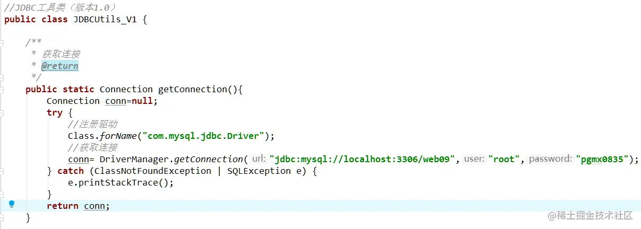
Task: Click the class name JDBCUtils_V1
Action: coord(105,19)
